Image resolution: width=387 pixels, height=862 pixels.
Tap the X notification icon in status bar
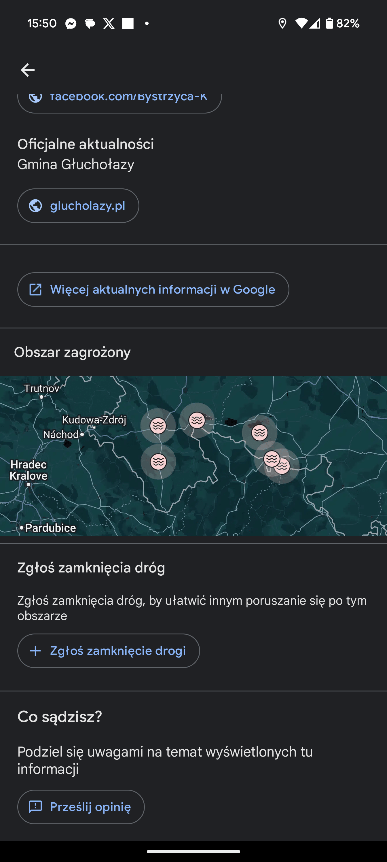pyautogui.click(x=109, y=23)
